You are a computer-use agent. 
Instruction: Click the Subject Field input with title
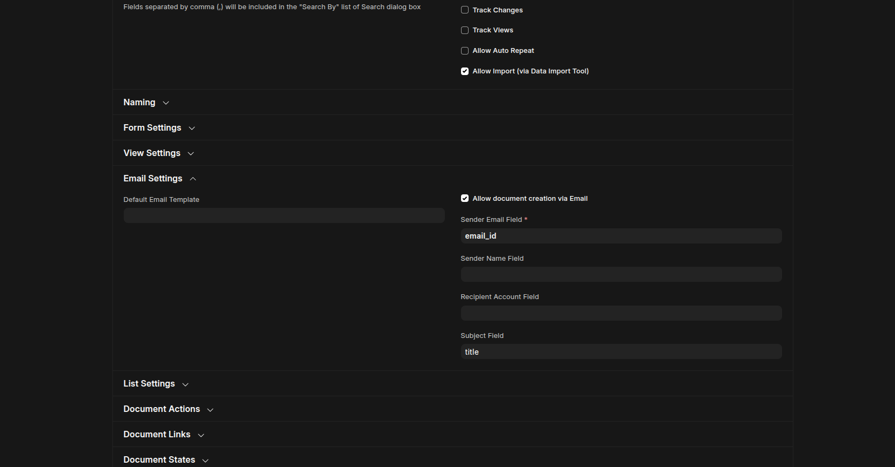pyautogui.click(x=621, y=352)
